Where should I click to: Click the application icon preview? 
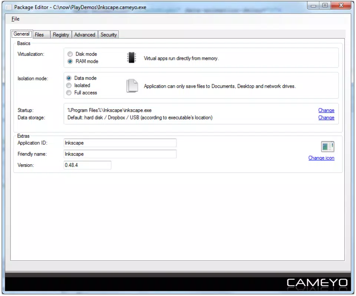327,147
